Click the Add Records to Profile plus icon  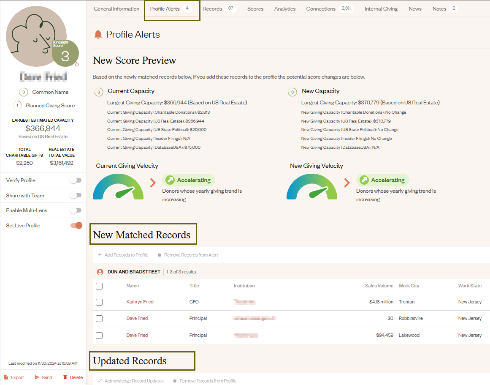[x=100, y=255]
